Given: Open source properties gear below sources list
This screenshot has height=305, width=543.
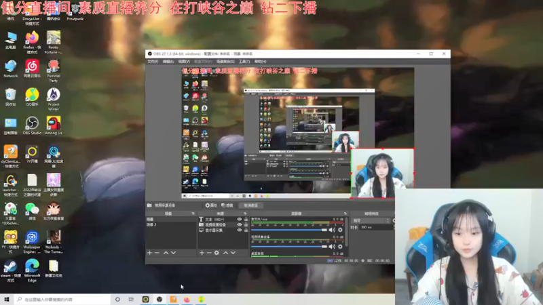Looking at the screenshot, I should coord(217,253).
